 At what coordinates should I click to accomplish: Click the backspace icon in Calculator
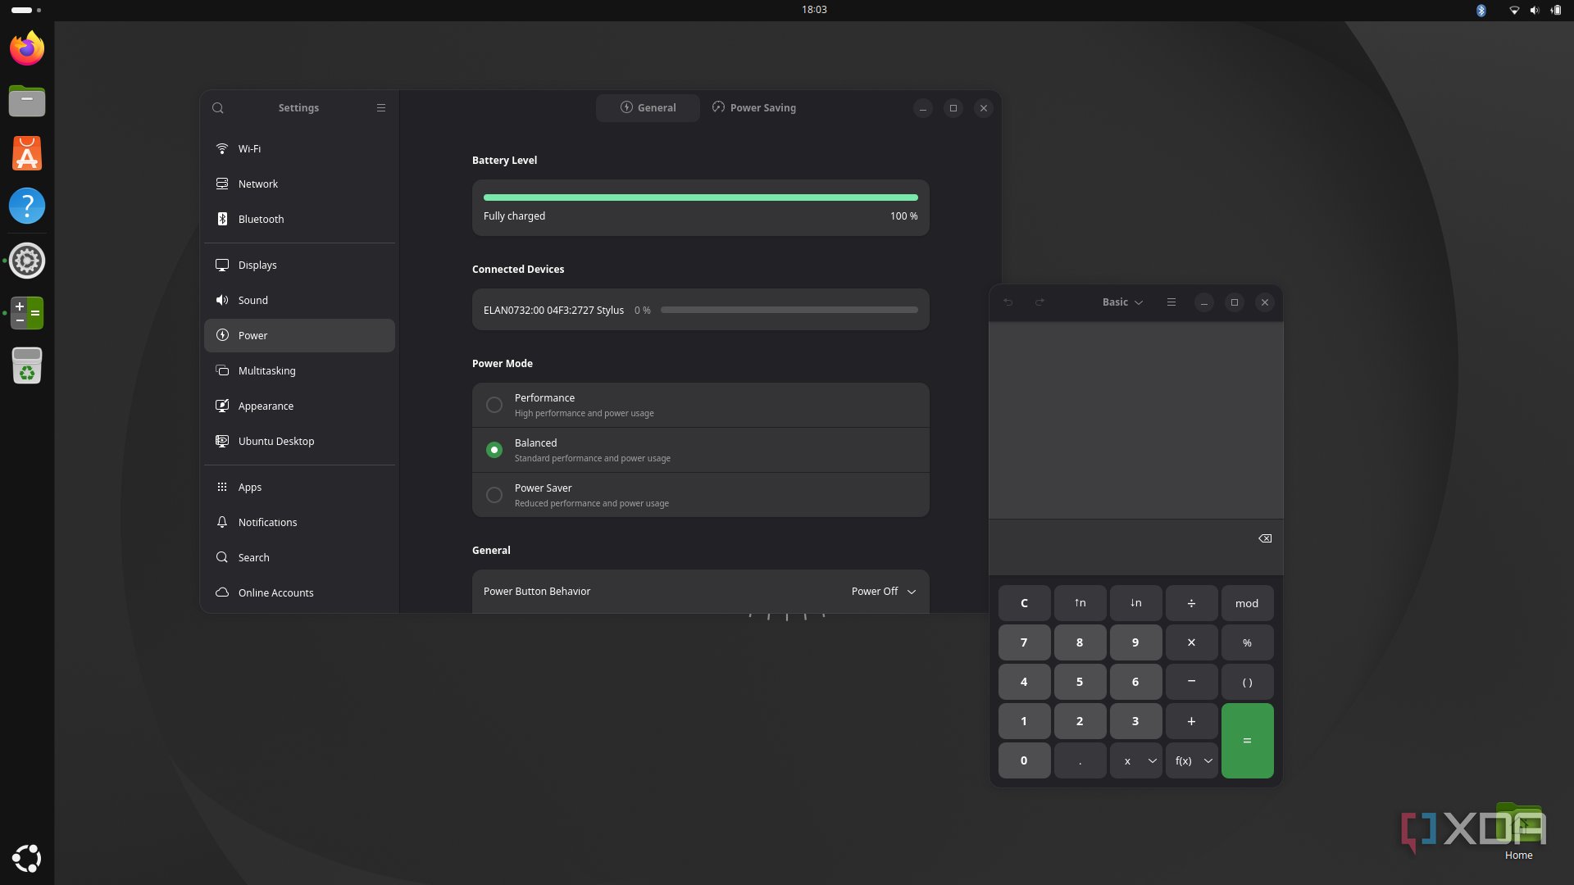coord(1265,538)
